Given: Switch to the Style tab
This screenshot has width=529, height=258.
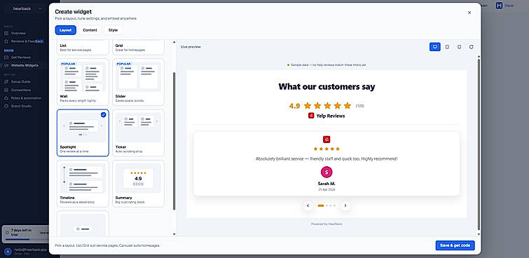Looking at the screenshot, I should (x=113, y=30).
